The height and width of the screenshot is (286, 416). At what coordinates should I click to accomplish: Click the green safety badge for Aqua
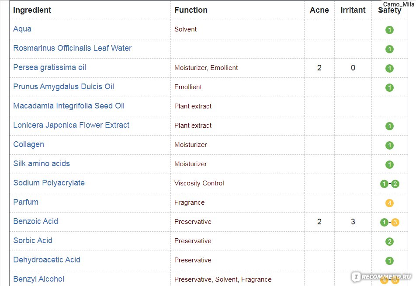389,30
